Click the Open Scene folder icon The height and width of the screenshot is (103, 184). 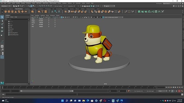point(16,6)
